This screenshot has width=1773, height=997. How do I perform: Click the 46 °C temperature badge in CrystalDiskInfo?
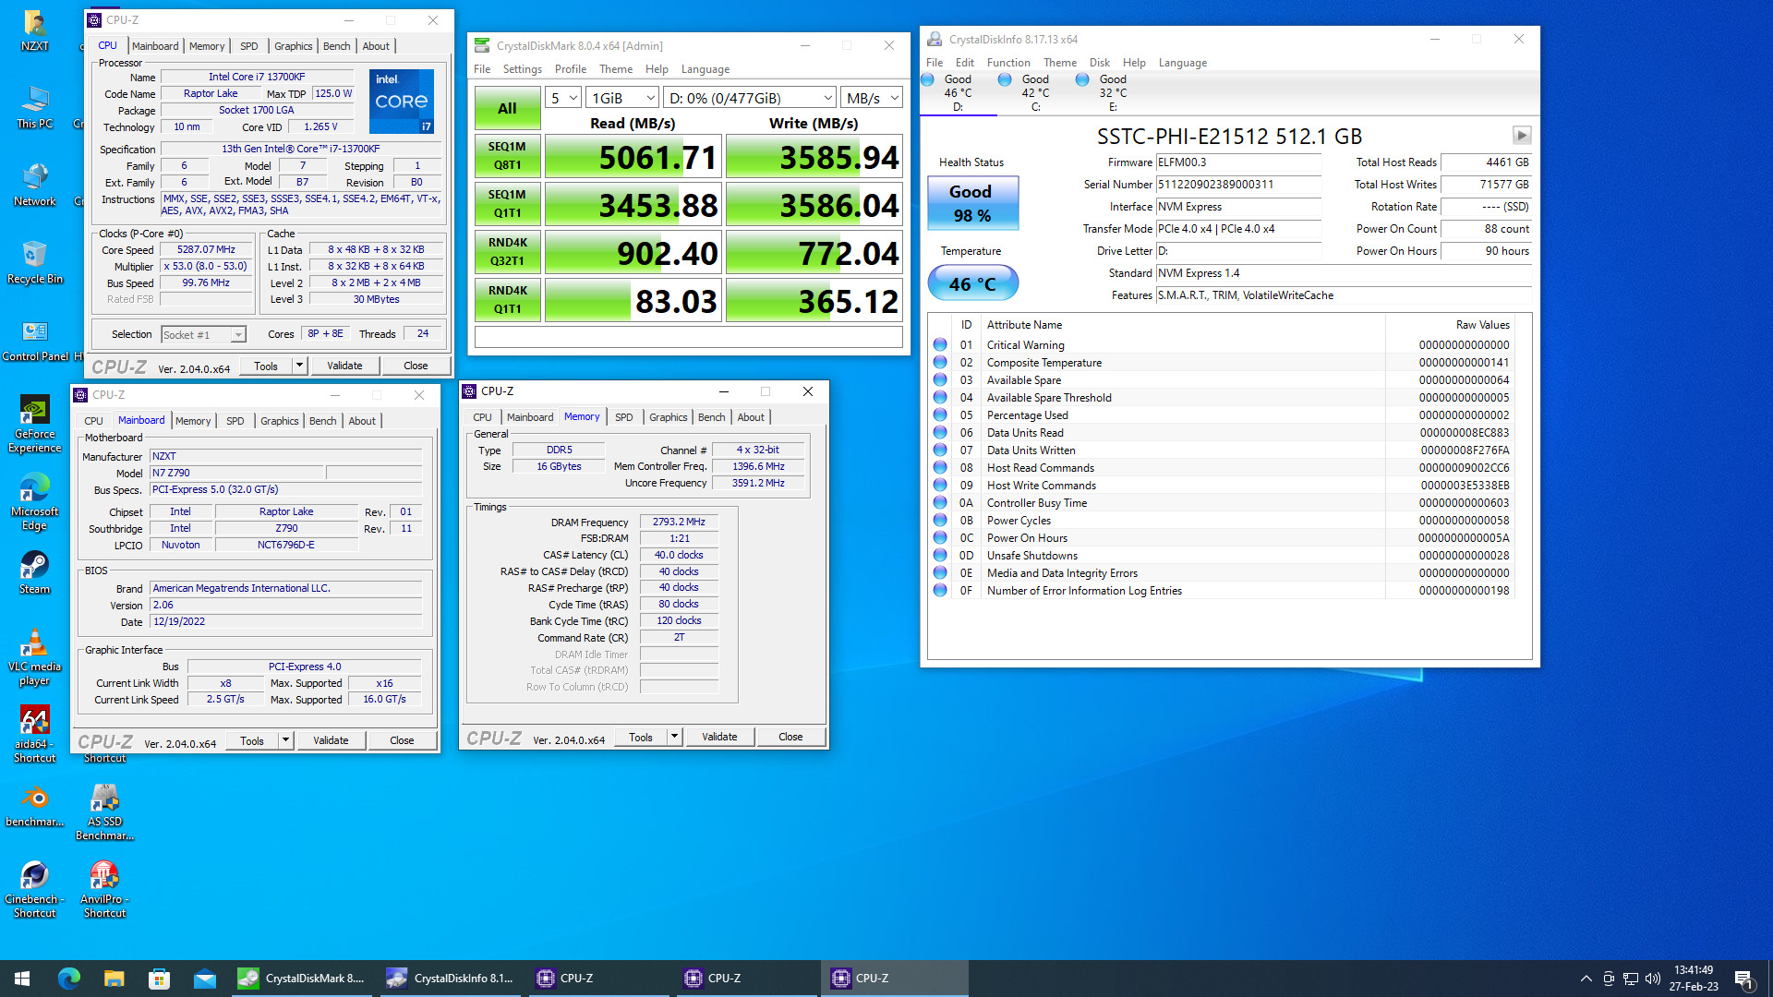972,282
